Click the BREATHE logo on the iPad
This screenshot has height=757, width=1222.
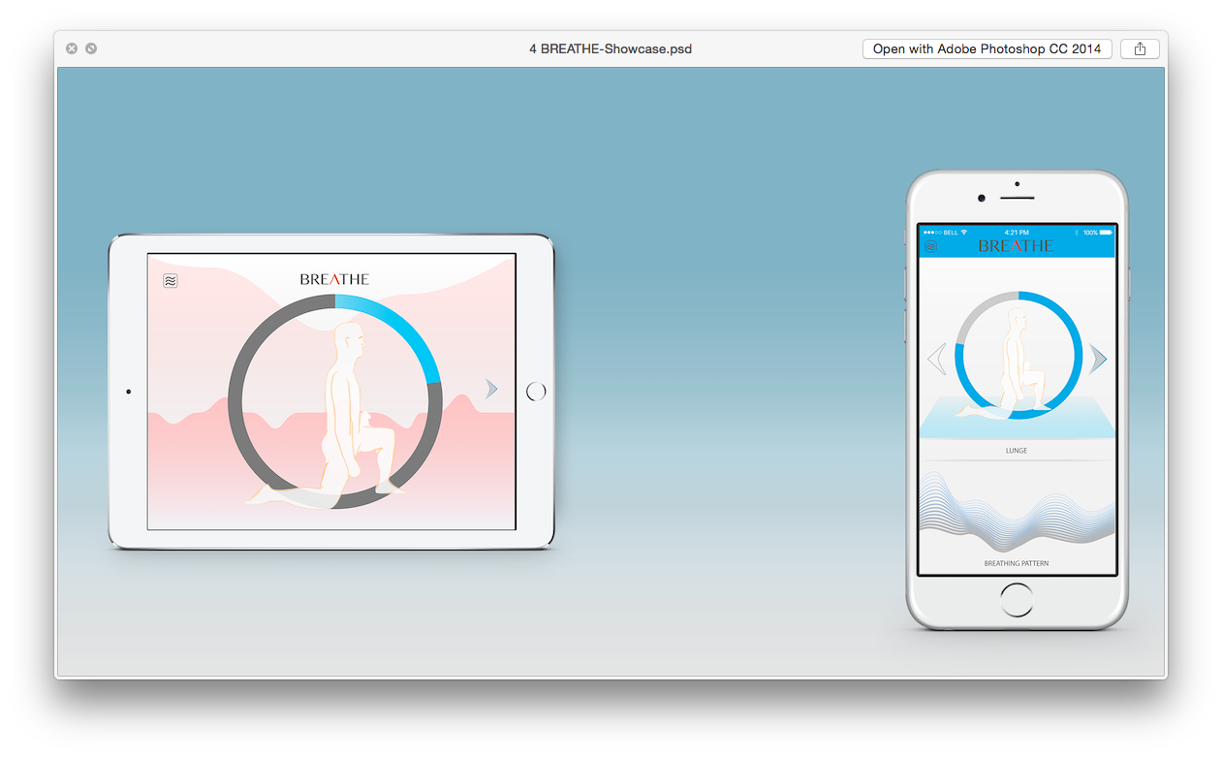(x=334, y=279)
